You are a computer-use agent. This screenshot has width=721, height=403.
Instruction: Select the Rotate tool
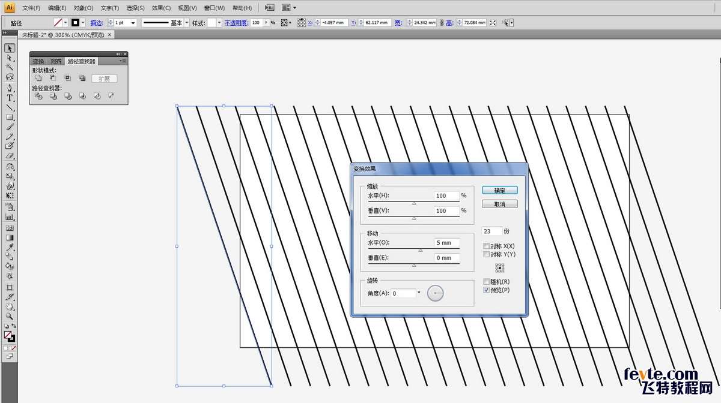coord(10,166)
